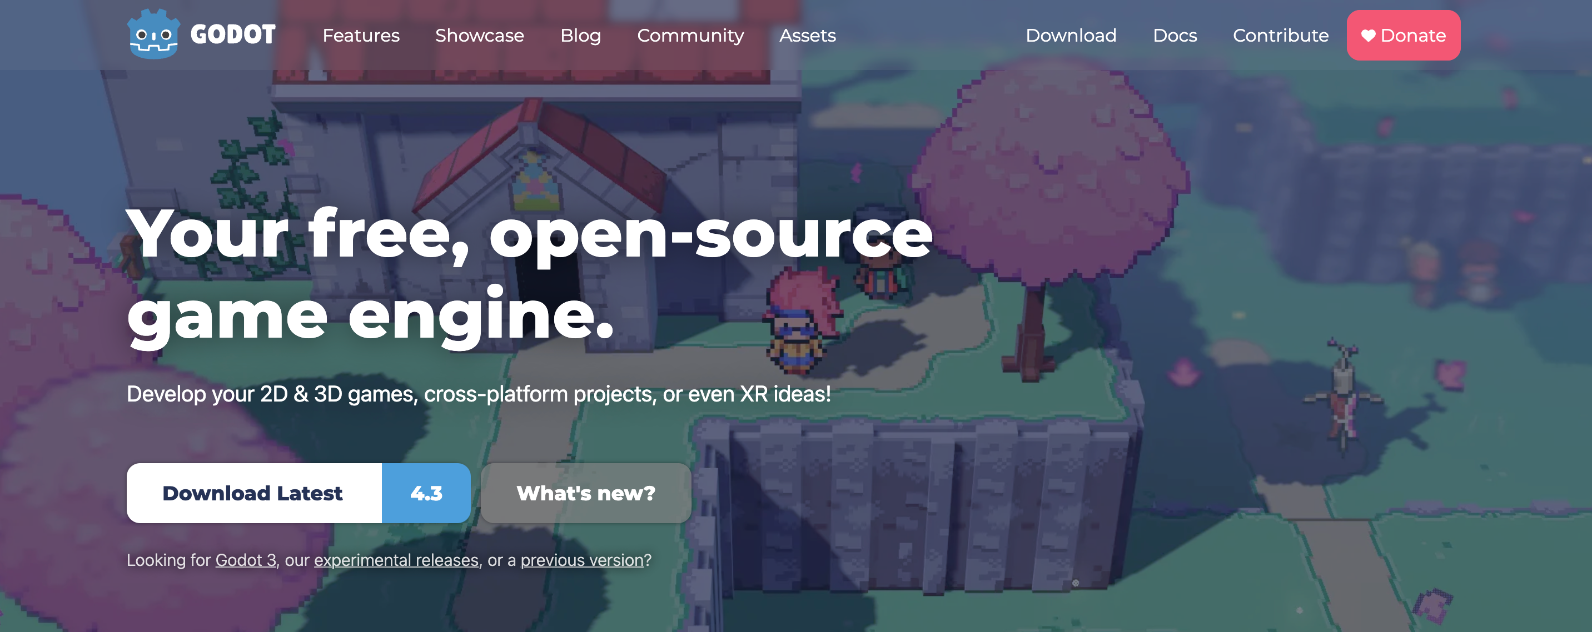This screenshot has width=1592, height=632.
Task: Visit the Contribute page
Action: 1280,36
